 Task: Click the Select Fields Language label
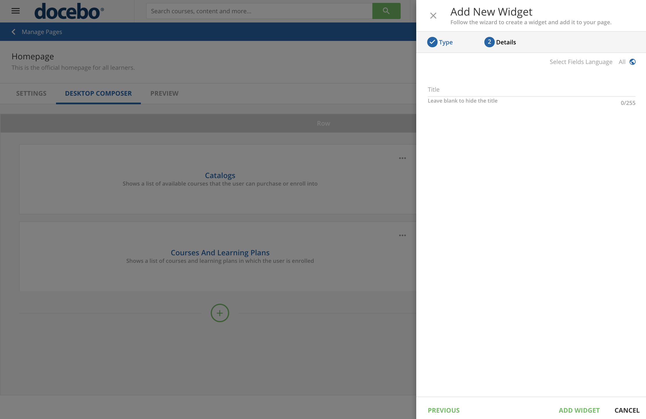581,62
